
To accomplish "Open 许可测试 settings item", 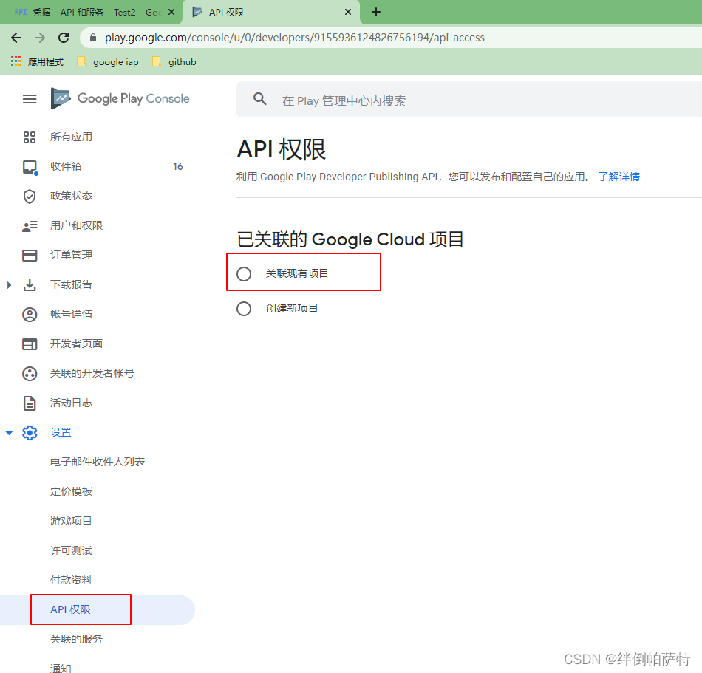I will (71, 550).
